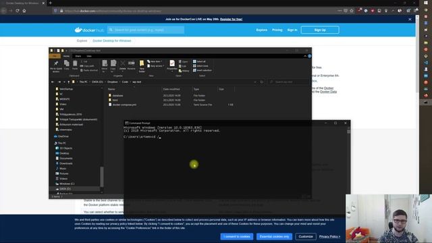Screen dimensions: 432x243
Task: Click I consent to cookies button
Action: click(x=237, y=236)
